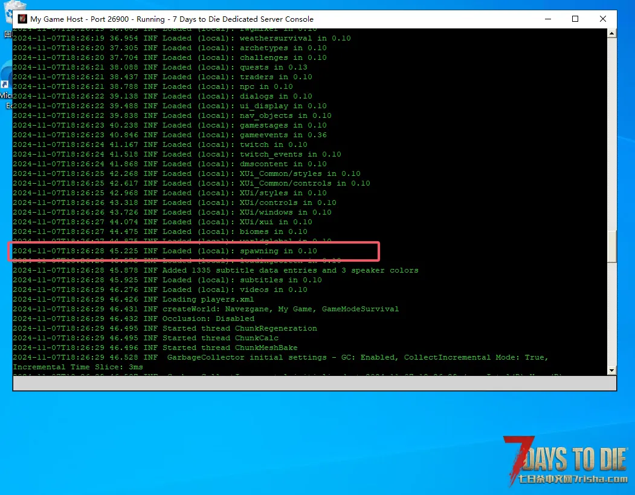Screen dimensions: 635x495
Task: Click the vertical scrollbar thumb in console
Action: point(612,247)
